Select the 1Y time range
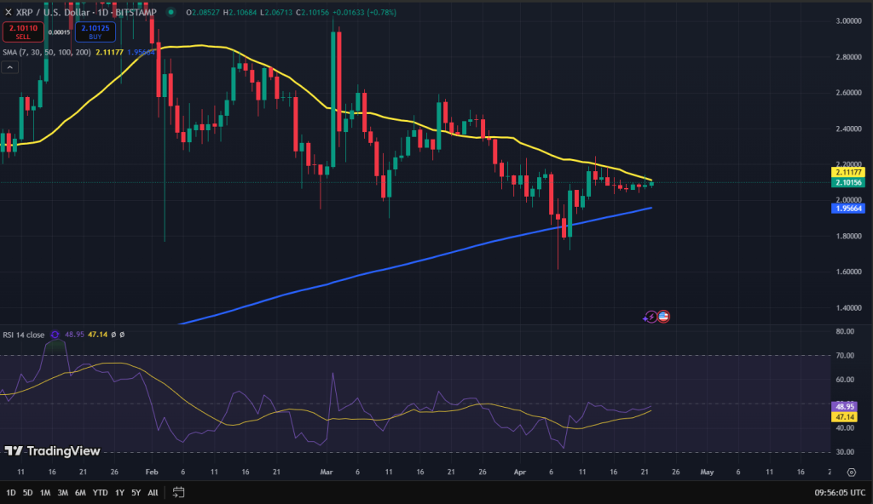This screenshot has height=504, width=873. point(119,492)
